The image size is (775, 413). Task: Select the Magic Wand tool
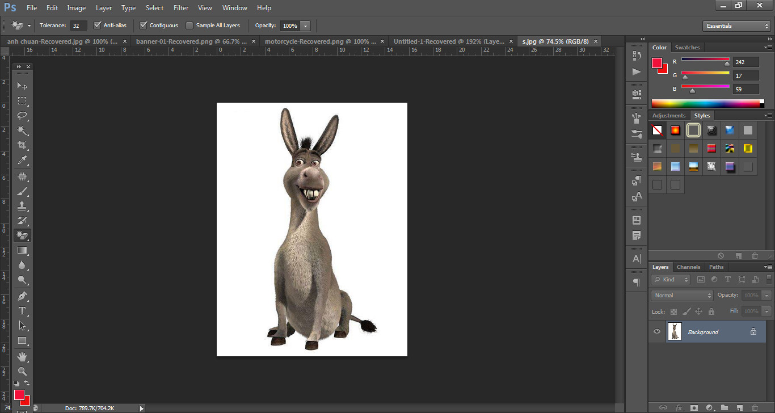pos(22,130)
